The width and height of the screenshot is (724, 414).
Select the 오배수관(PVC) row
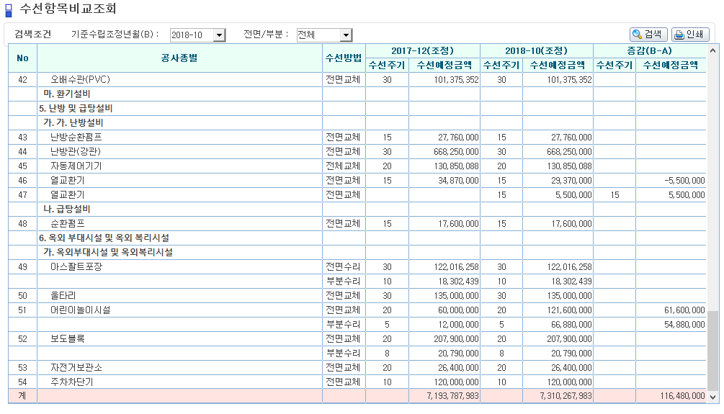pyautogui.click(x=357, y=80)
